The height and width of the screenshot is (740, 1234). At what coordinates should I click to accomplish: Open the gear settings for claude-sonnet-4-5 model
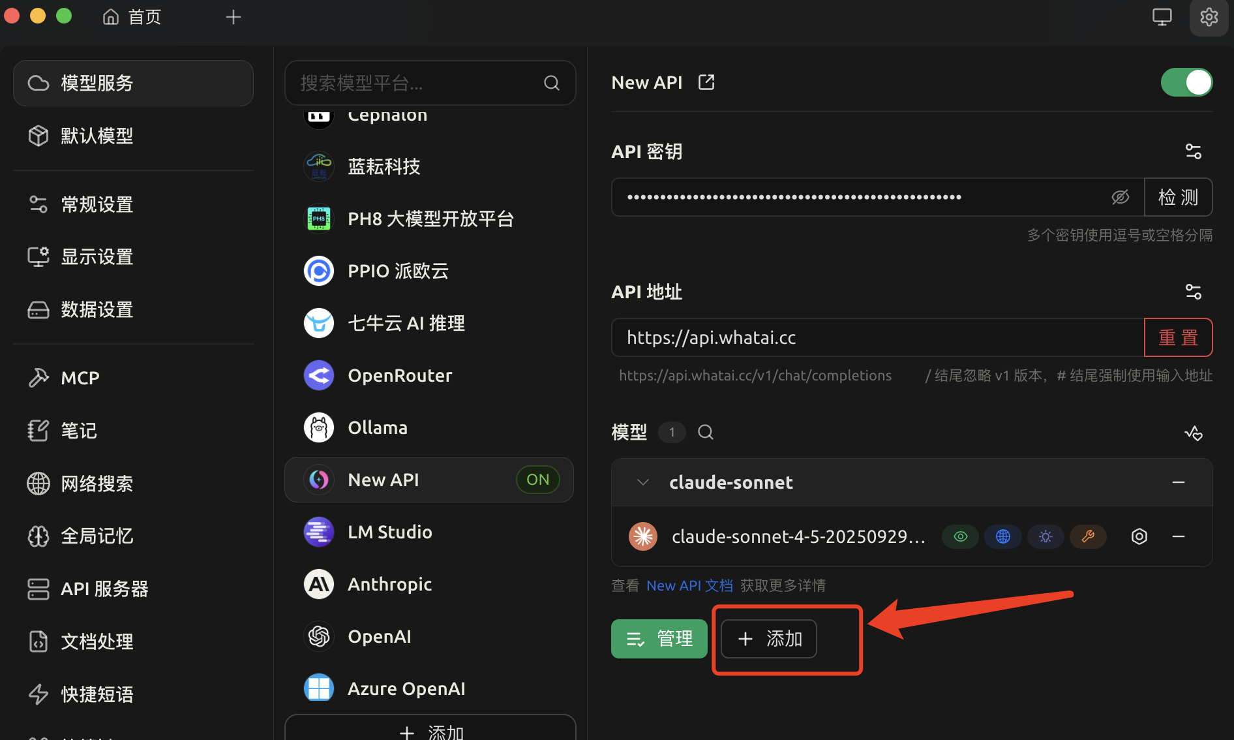pyautogui.click(x=1139, y=536)
